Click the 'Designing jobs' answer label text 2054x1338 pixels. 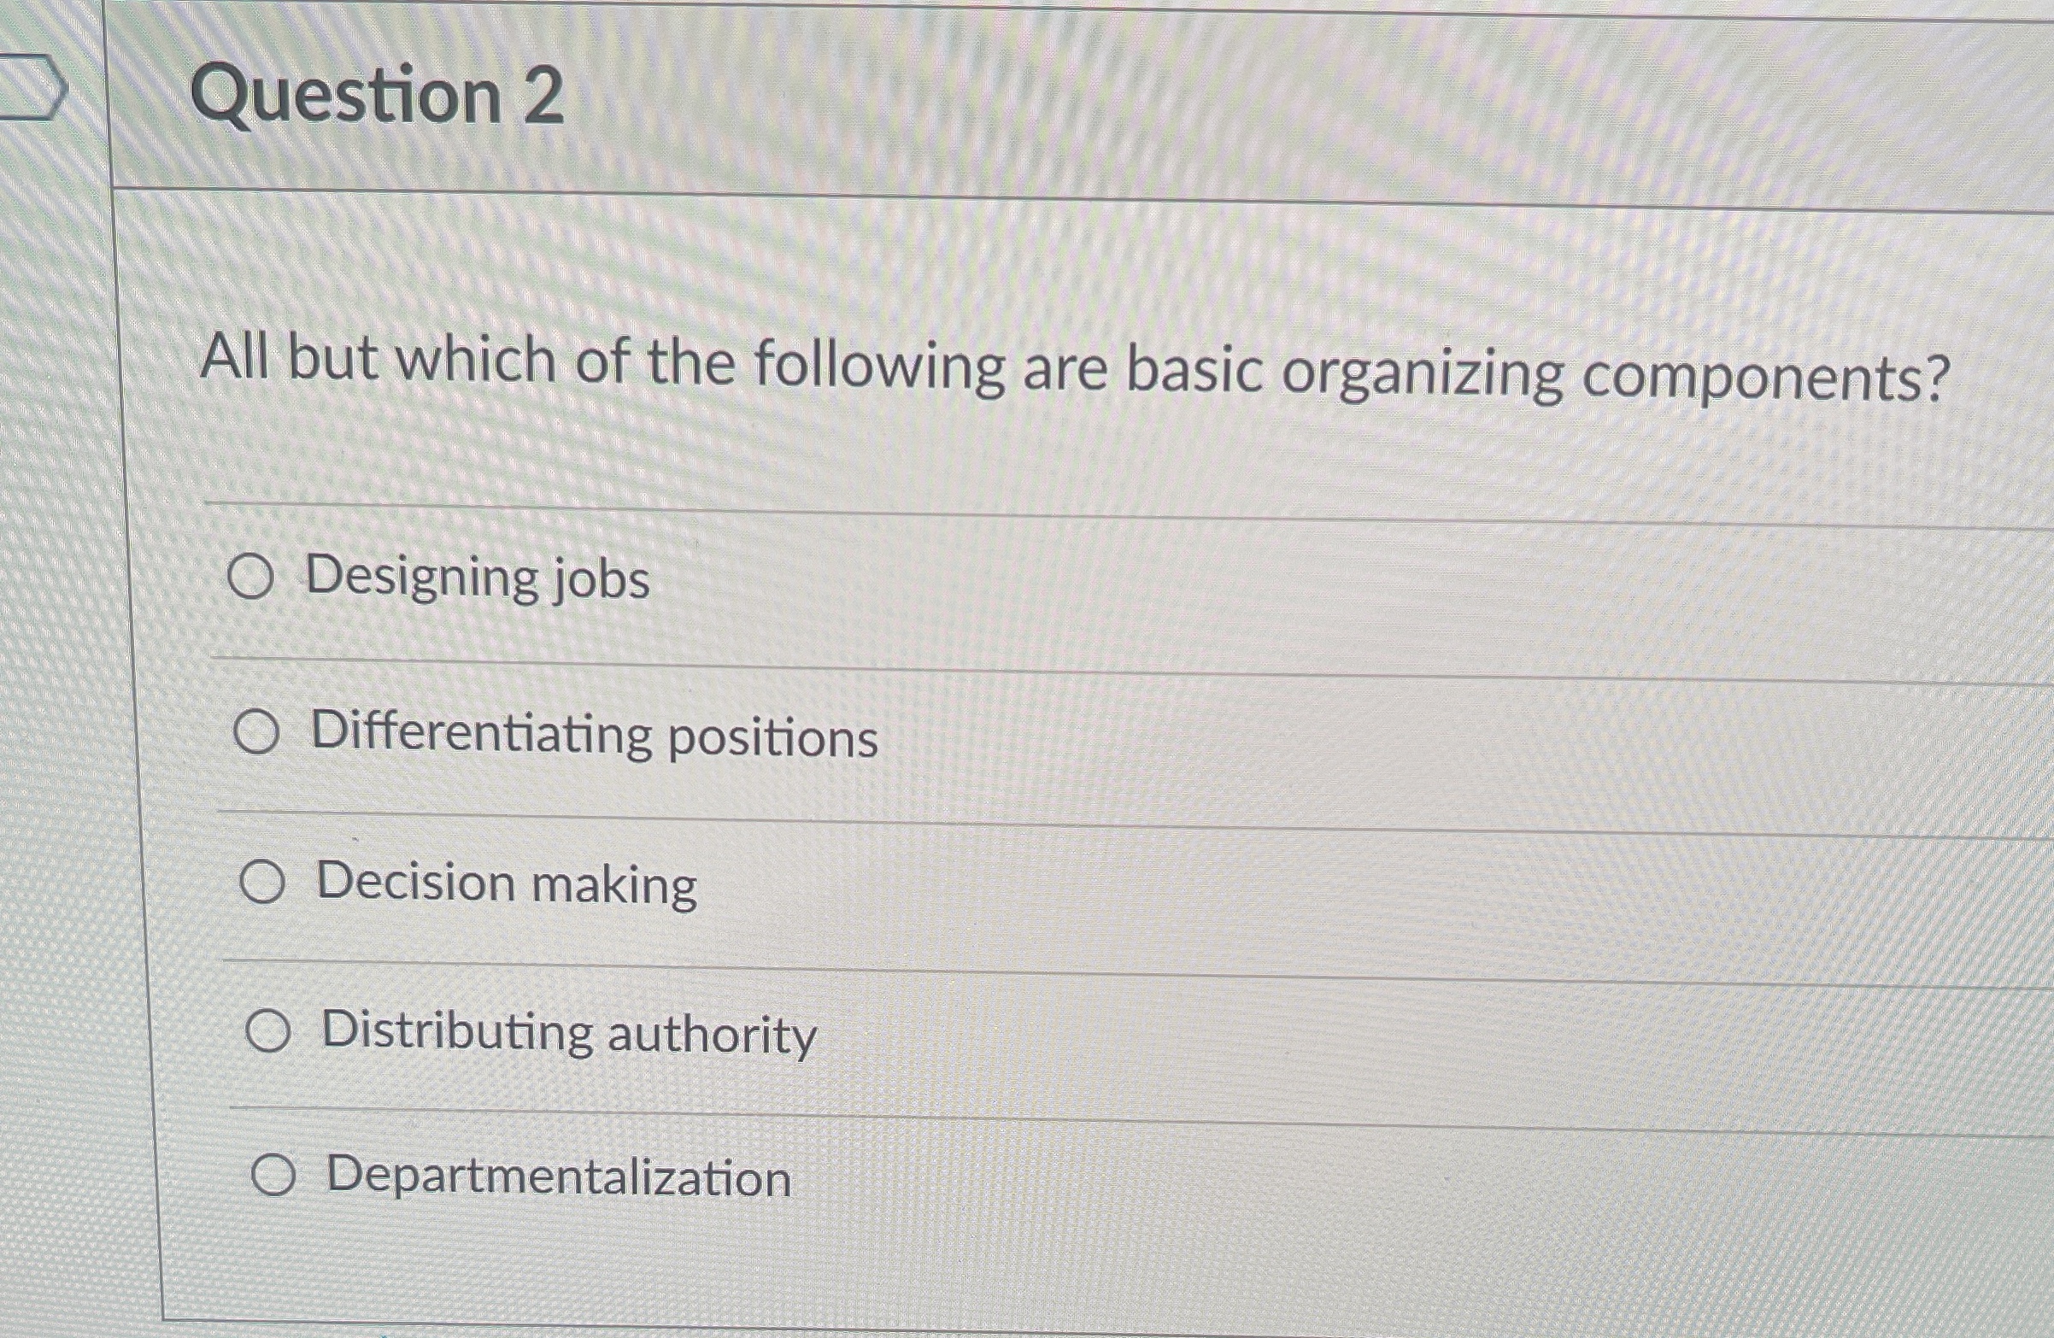pos(478,578)
